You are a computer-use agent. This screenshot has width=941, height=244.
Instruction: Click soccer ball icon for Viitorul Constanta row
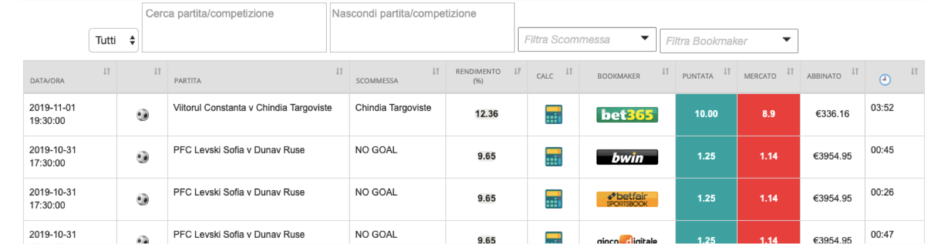click(142, 115)
